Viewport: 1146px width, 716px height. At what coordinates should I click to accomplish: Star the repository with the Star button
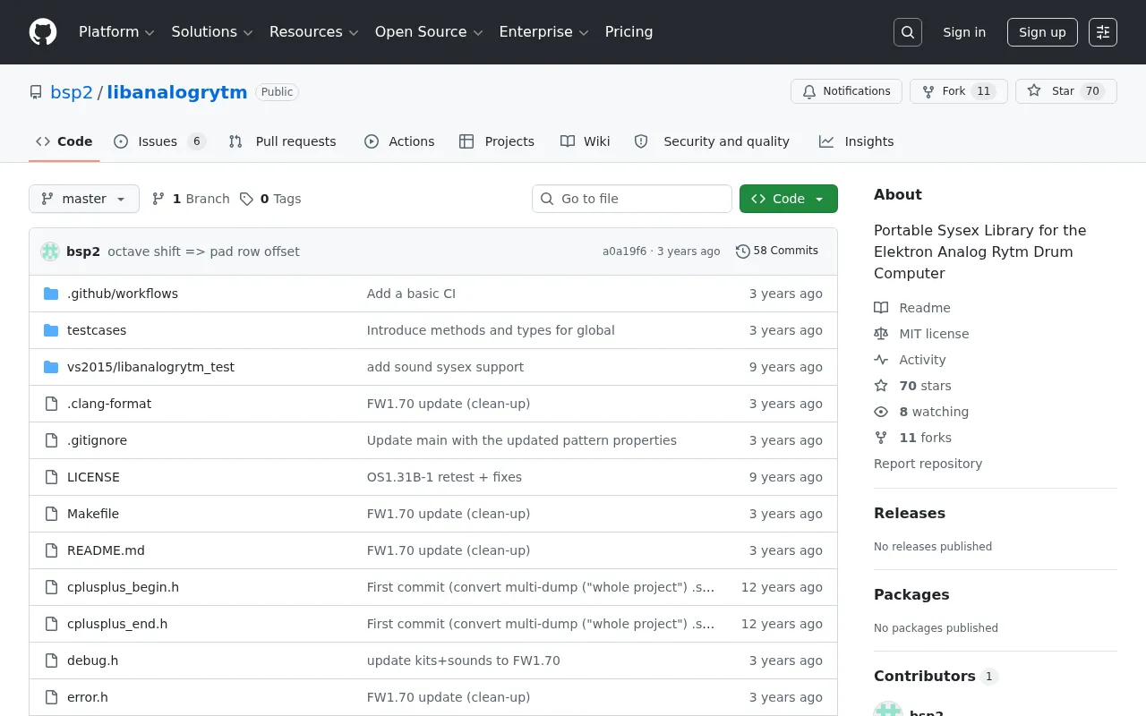click(1066, 91)
